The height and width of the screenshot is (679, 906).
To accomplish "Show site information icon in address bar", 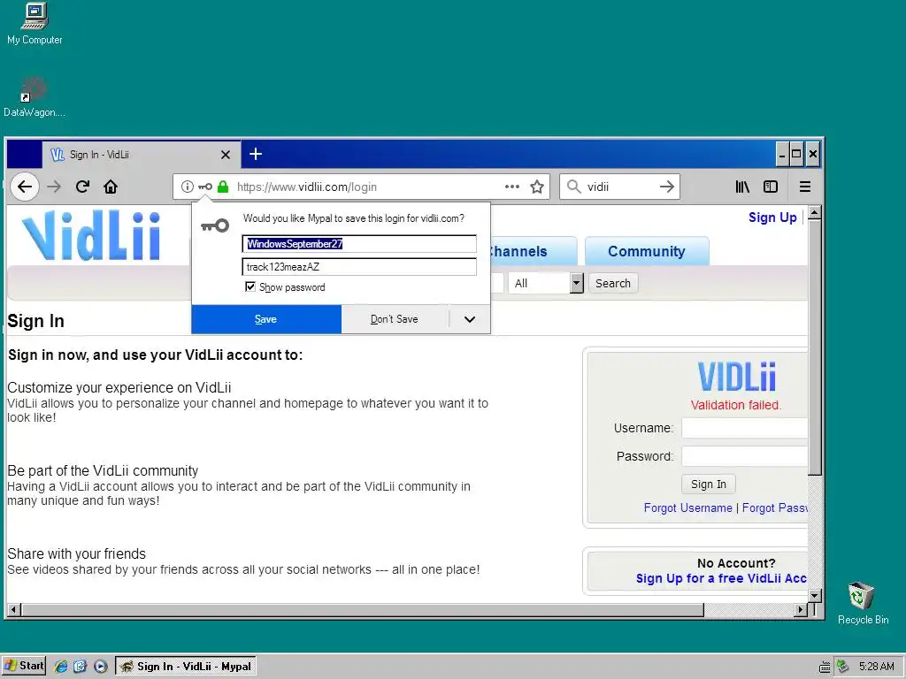I will coord(188,187).
